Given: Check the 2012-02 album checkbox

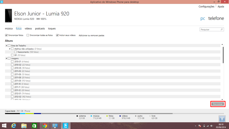Looking at the screenshot, I should click(12, 97).
